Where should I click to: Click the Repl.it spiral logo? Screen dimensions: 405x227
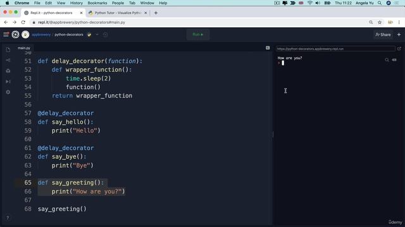tap(15, 35)
